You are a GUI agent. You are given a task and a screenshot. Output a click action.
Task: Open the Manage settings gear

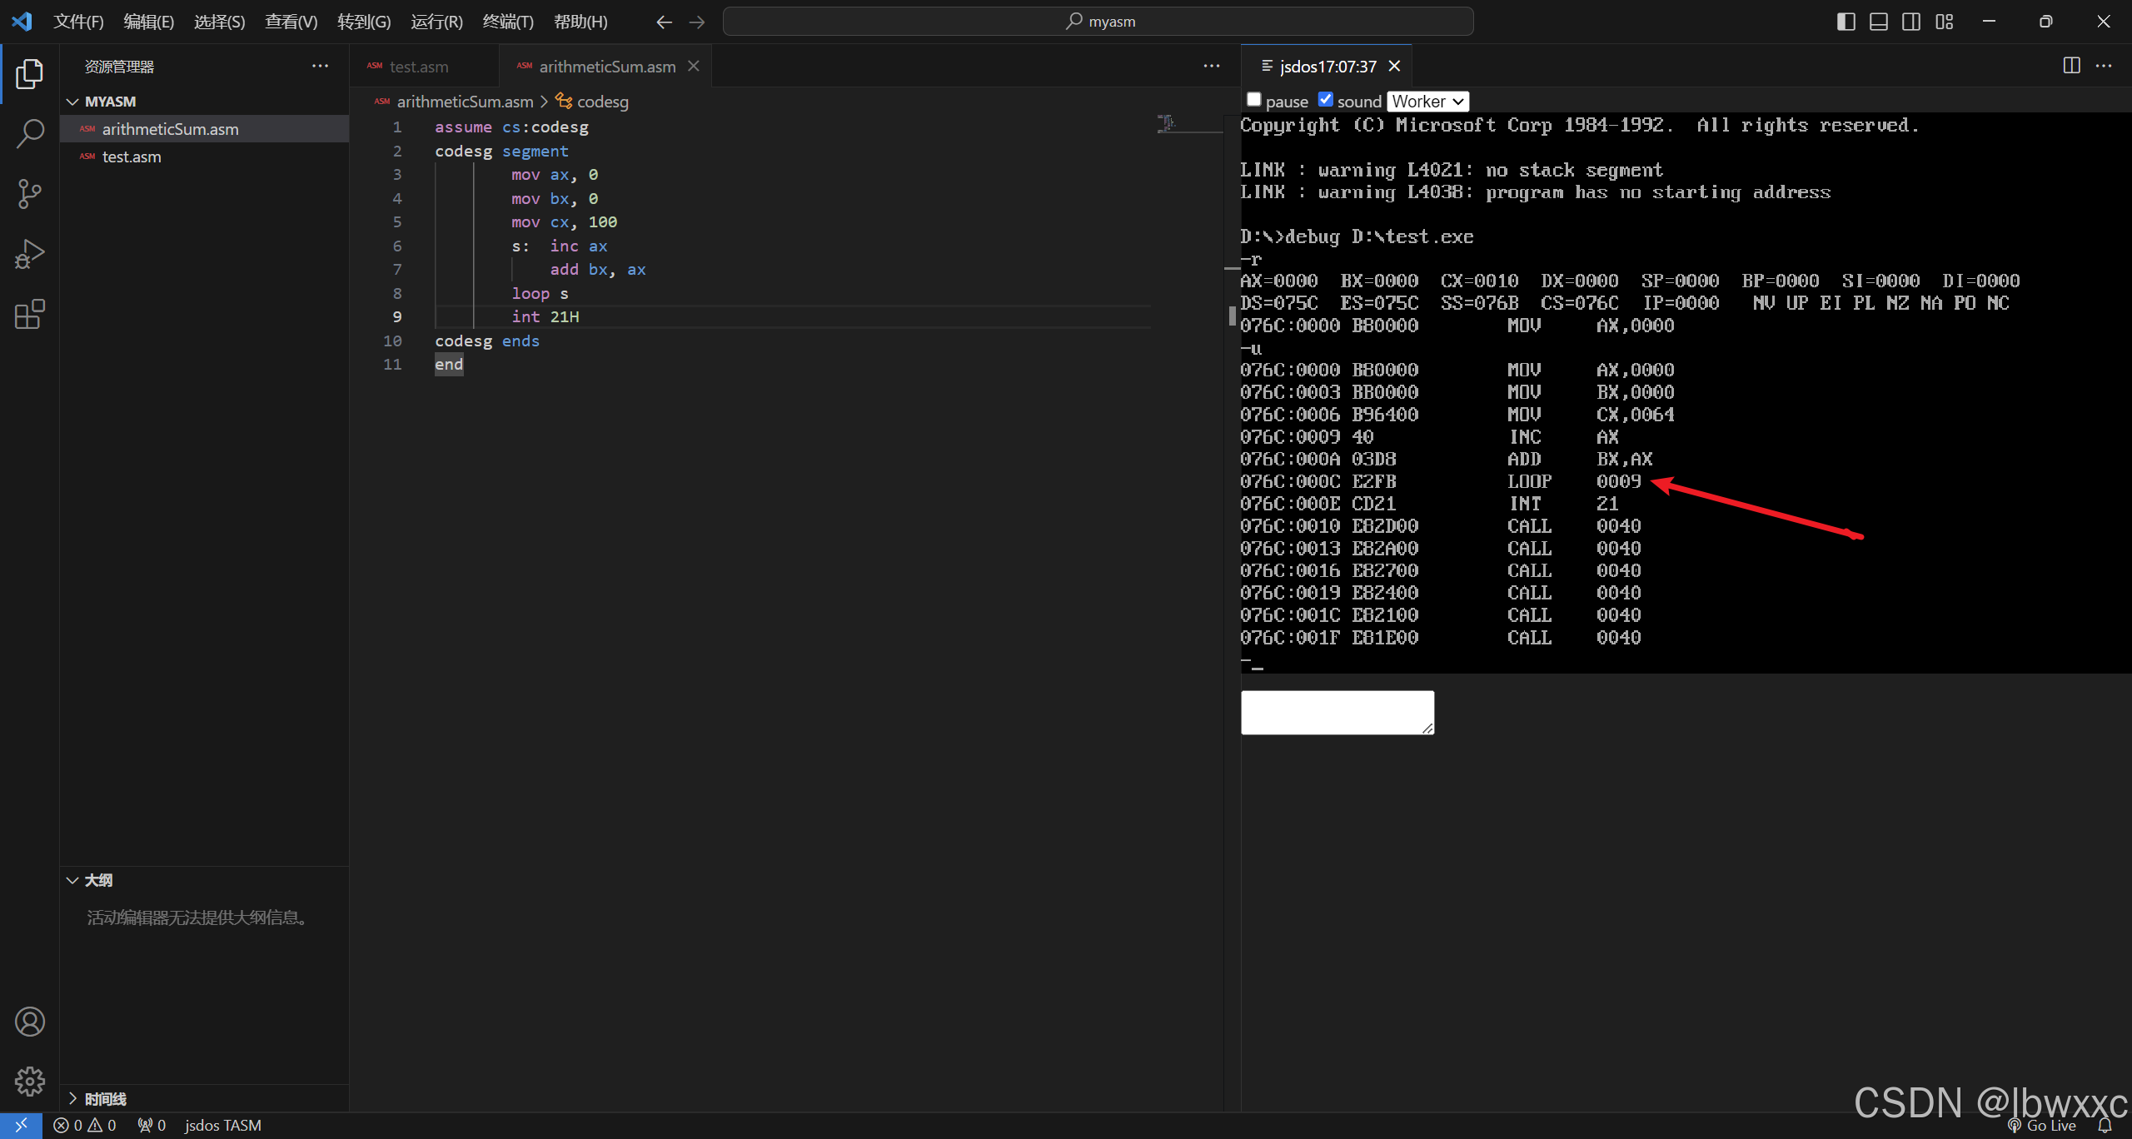[x=30, y=1082]
